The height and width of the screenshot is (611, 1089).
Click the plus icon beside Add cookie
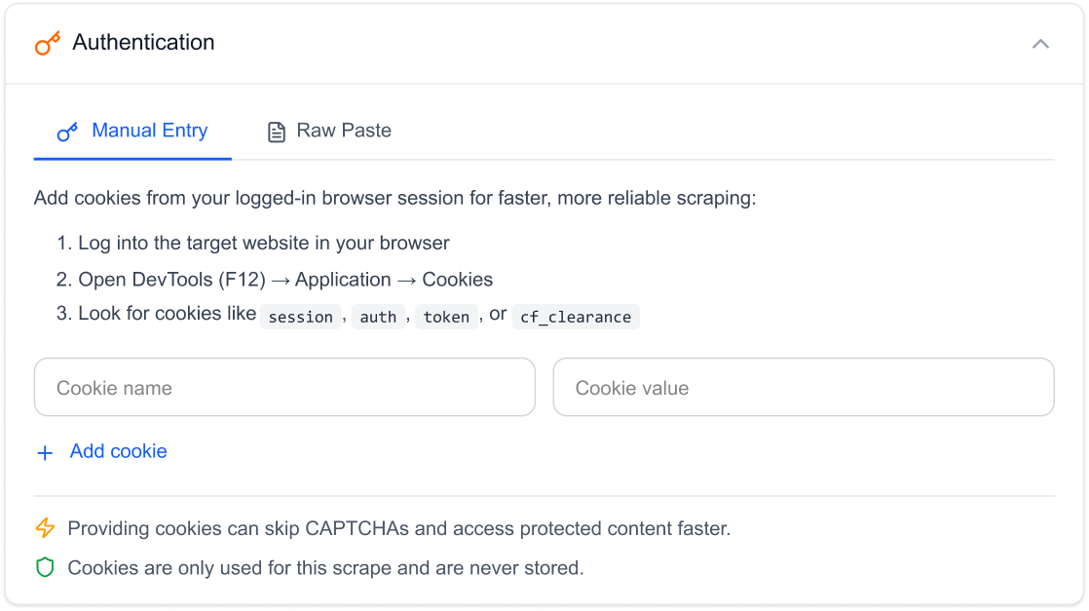[x=44, y=451]
